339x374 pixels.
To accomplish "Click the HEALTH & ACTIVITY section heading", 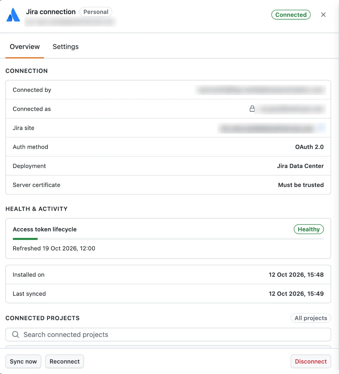I will (x=36, y=209).
